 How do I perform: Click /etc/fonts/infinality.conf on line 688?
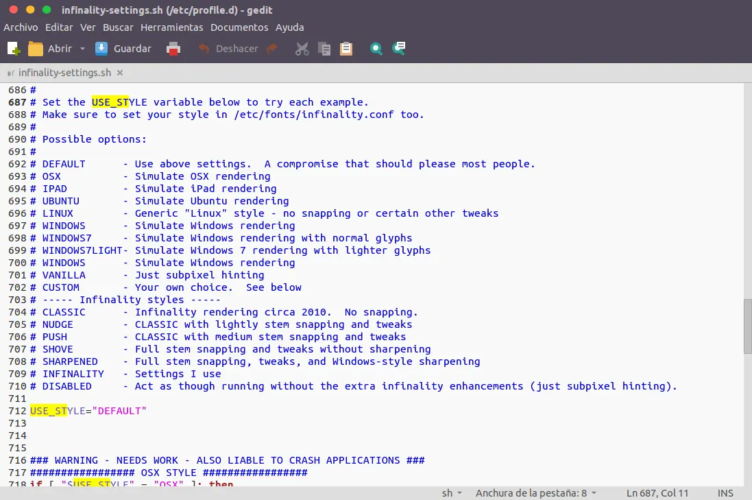coord(314,115)
